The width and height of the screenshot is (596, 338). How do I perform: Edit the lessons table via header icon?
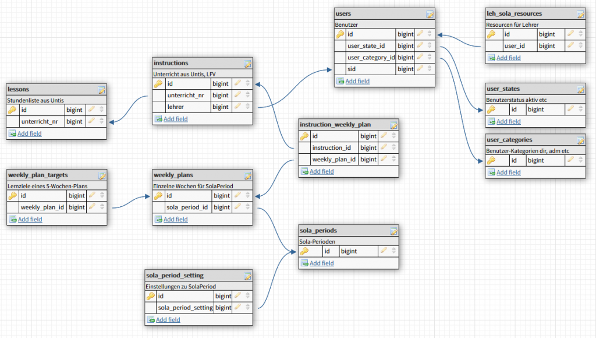[101, 90]
